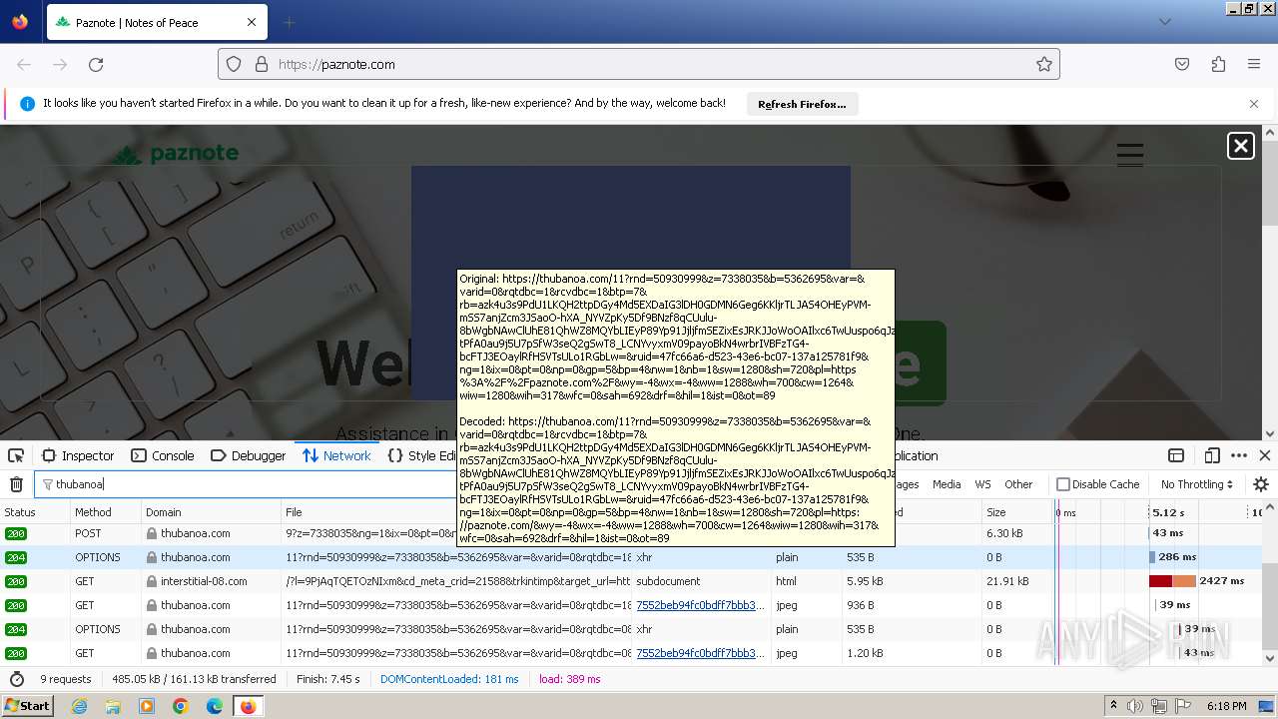Open the last row's 7552beb94fc0bdff7bbb3 initiator link
Image resolution: width=1278 pixels, height=719 pixels.
click(x=701, y=653)
